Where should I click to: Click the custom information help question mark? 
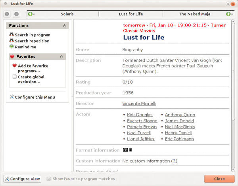click(x=174, y=161)
